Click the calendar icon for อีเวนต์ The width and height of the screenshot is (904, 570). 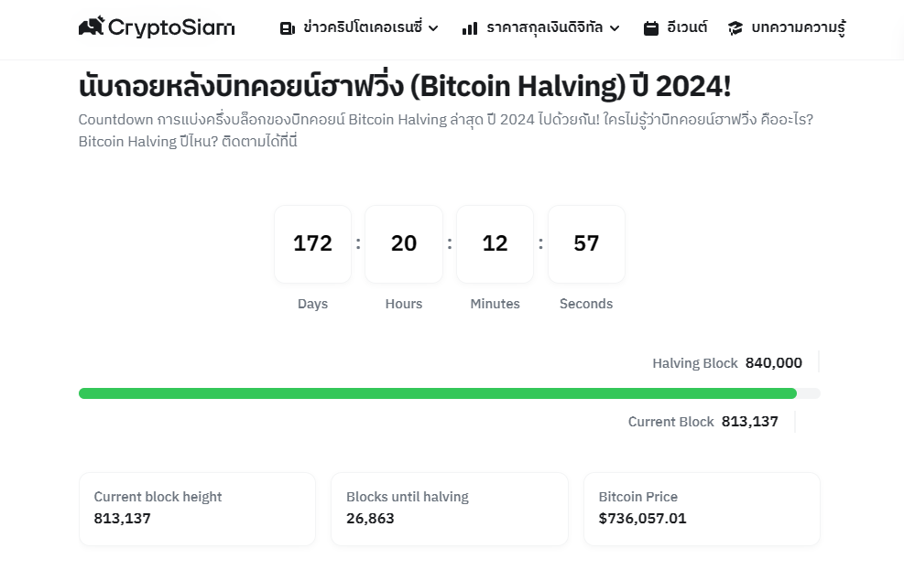tap(651, 28)
